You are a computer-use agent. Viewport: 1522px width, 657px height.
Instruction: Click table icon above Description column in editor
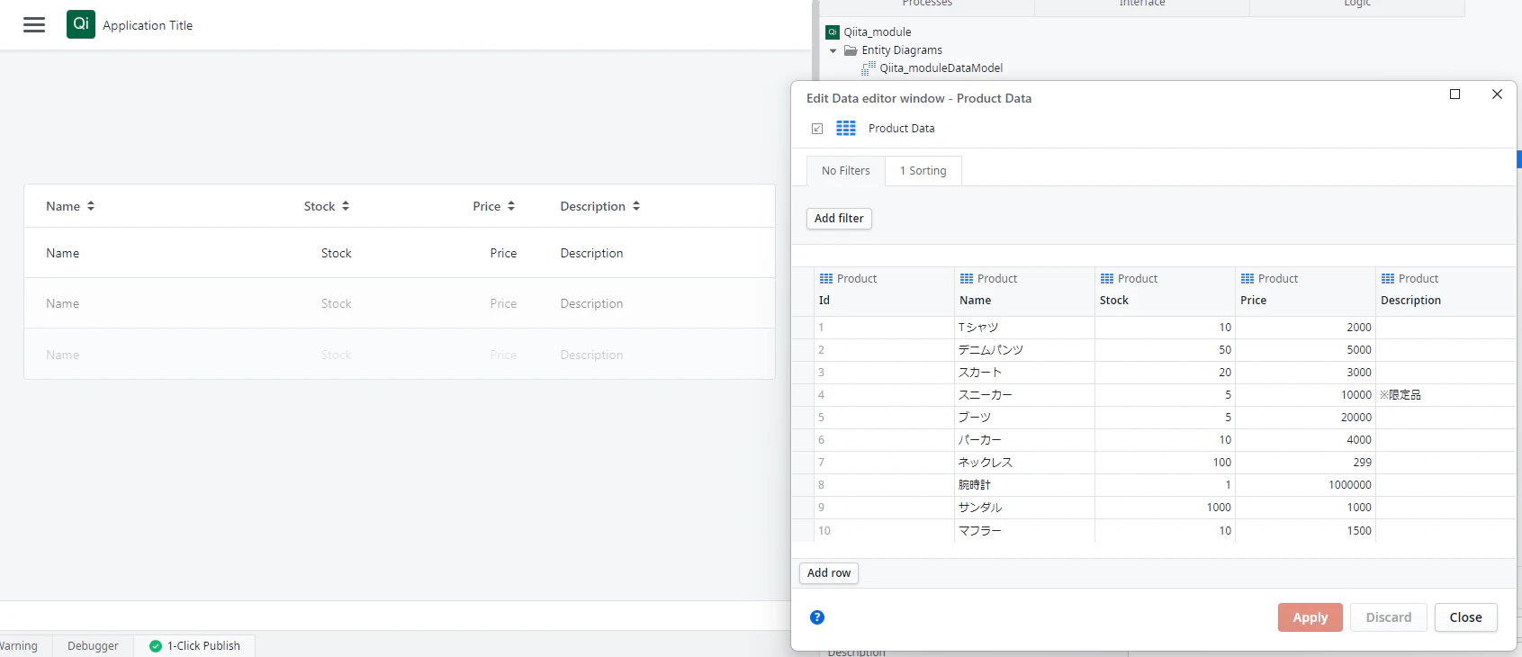coord(1388,279)
